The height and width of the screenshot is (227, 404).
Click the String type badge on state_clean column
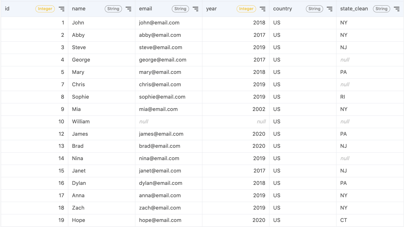point(382,9)
